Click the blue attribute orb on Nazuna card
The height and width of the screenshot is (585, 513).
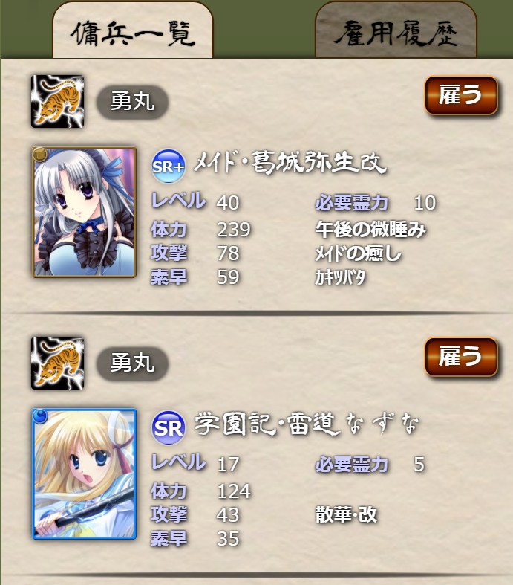(x=40, y=416)
